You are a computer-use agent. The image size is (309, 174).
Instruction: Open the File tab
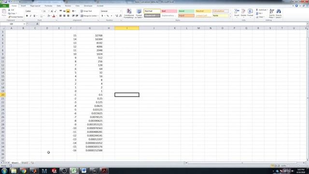point(4,6)
